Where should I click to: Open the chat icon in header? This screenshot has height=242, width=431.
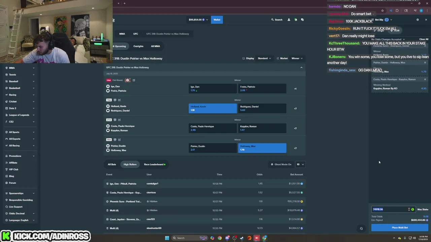point(302,20)
